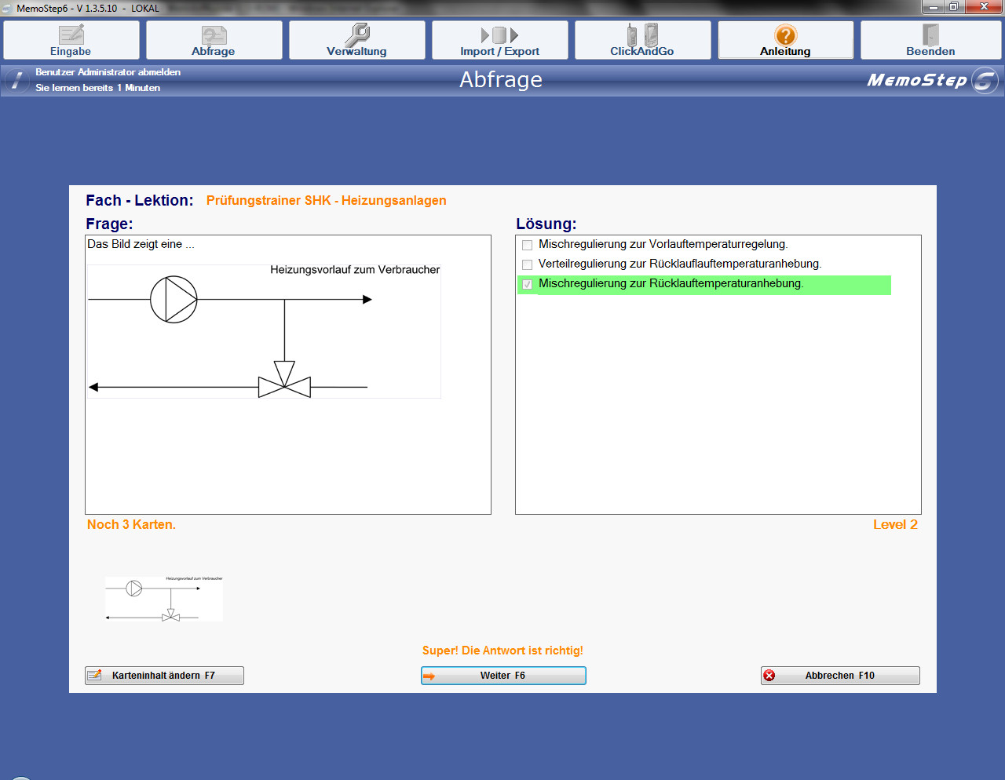Open the small diagram thumbnail
The height and width of the screenshot is (780, 1005).
tap(164, 599)
